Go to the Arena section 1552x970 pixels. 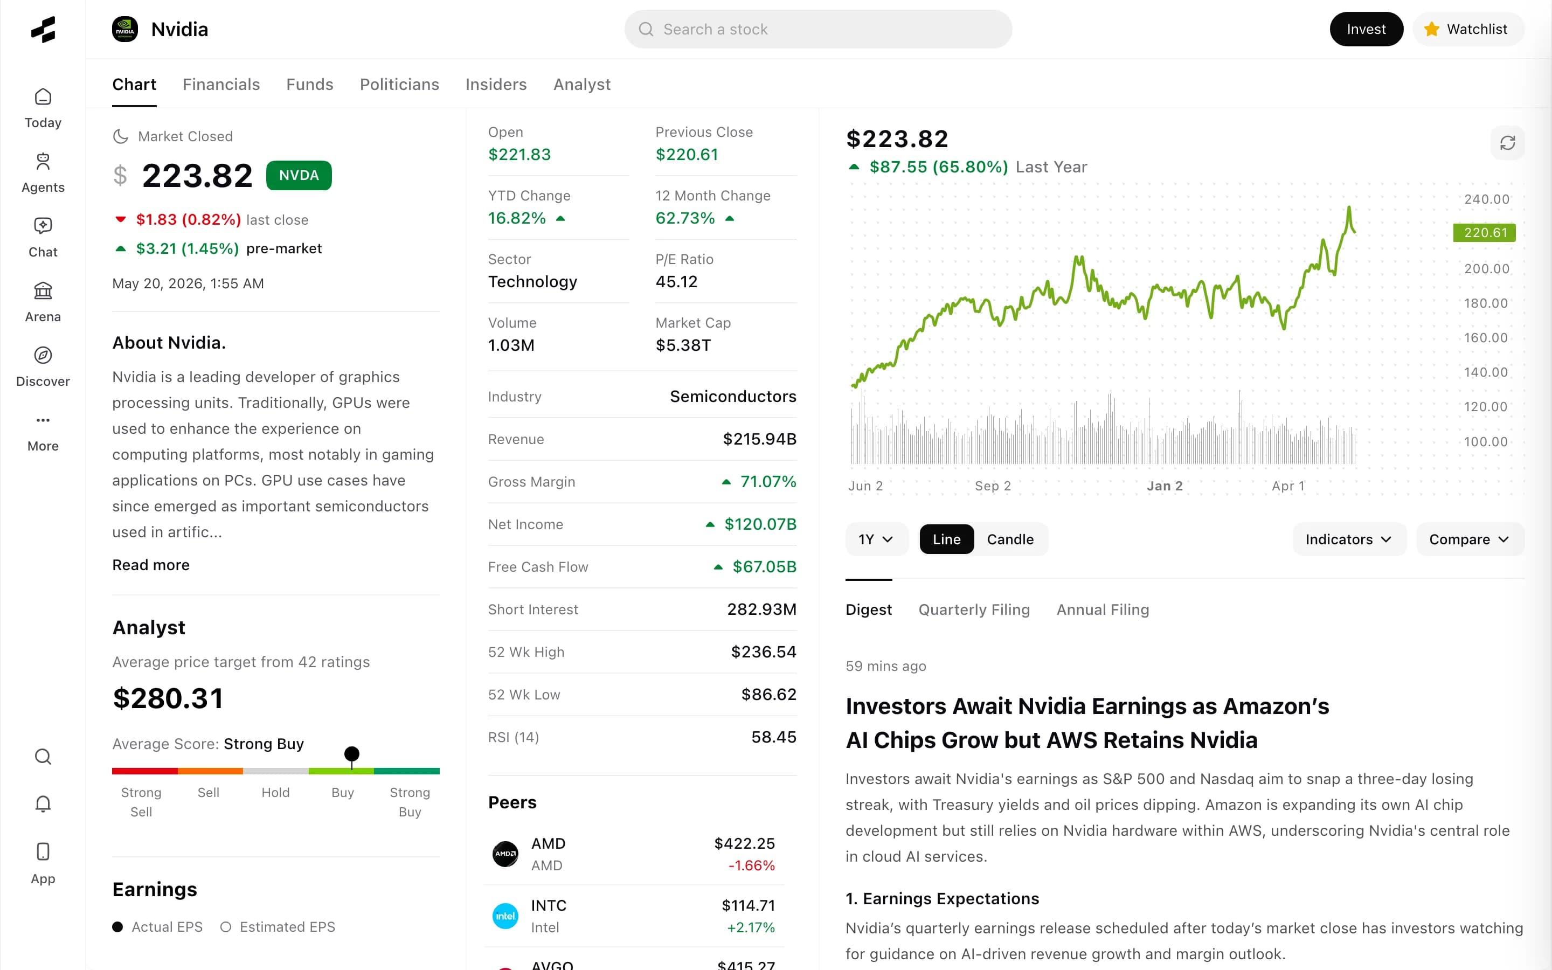click(43, 303)
